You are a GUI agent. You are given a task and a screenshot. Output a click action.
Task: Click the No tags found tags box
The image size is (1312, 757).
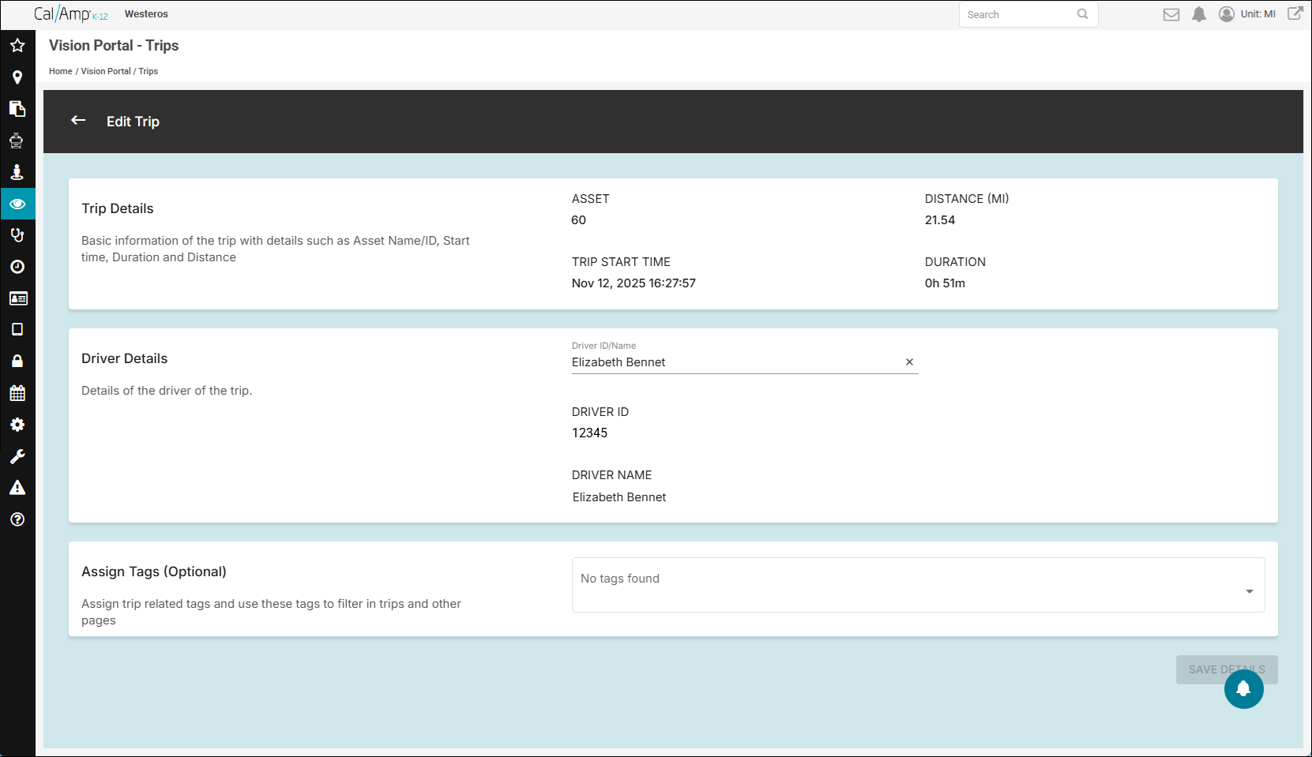(918, 585)
